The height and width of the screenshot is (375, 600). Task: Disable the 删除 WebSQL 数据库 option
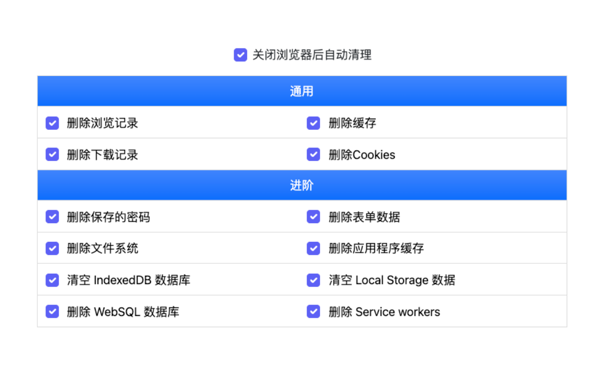click(52, 311)
